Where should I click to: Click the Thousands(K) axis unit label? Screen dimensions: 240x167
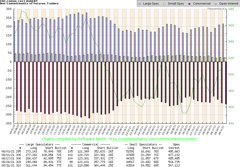point(216,9)
